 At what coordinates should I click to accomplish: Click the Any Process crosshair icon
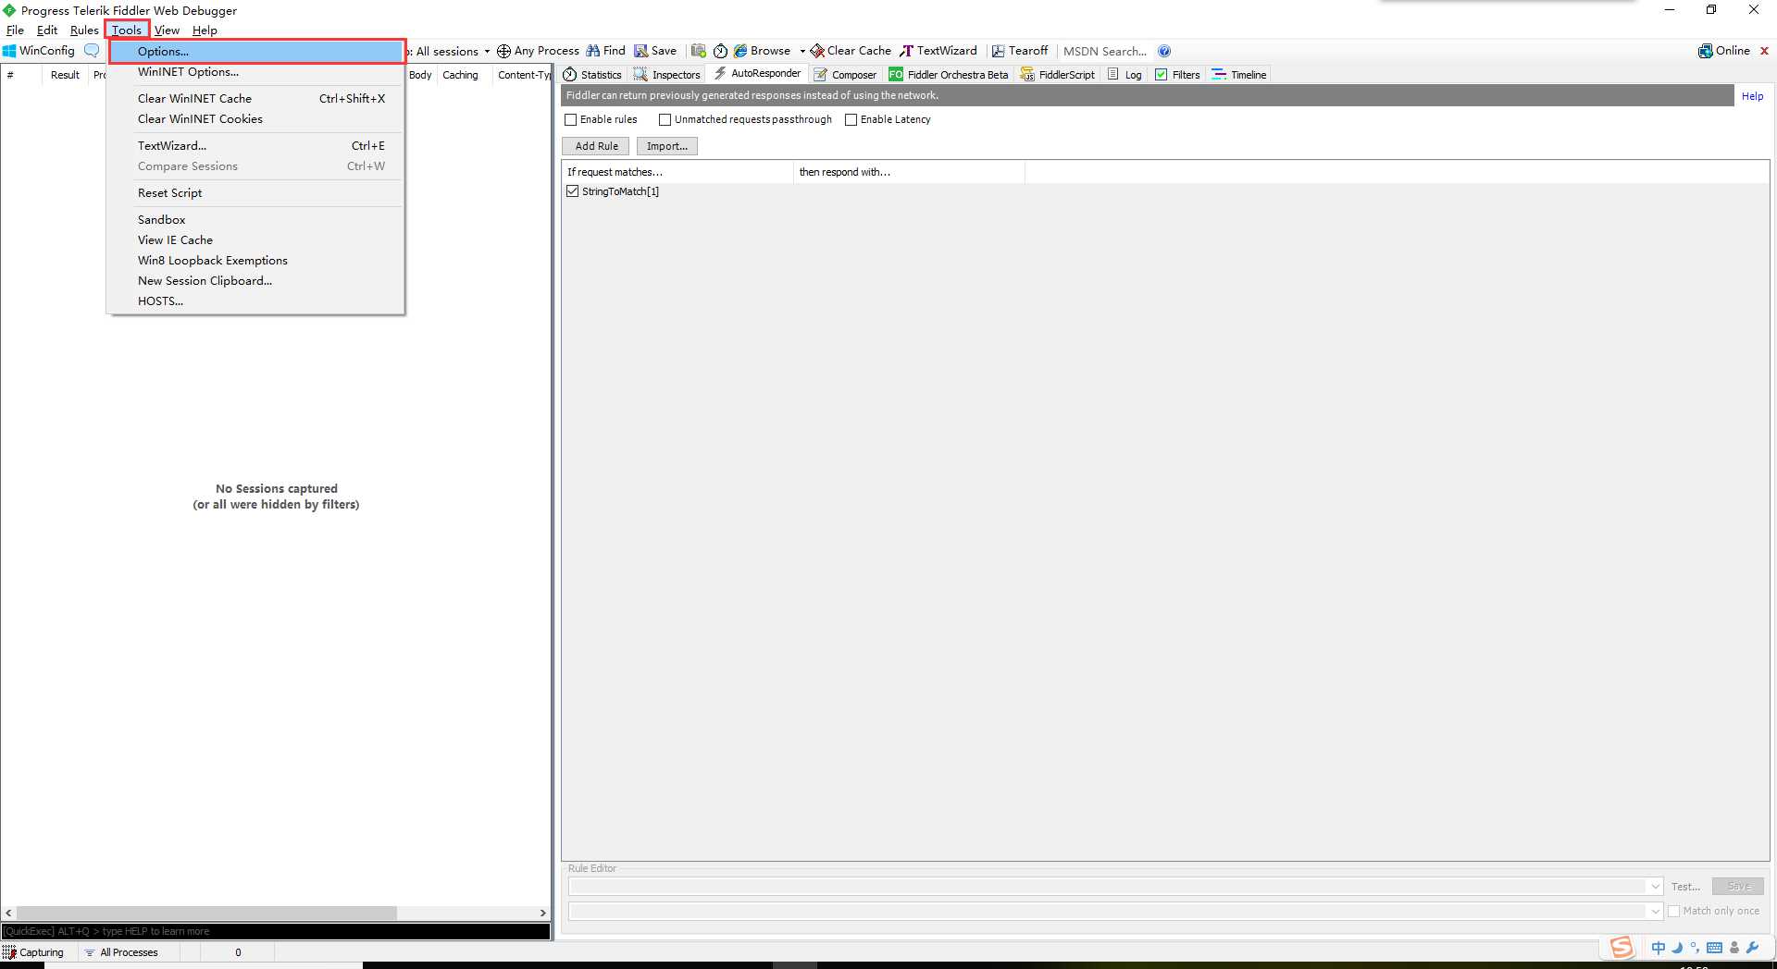503,51
